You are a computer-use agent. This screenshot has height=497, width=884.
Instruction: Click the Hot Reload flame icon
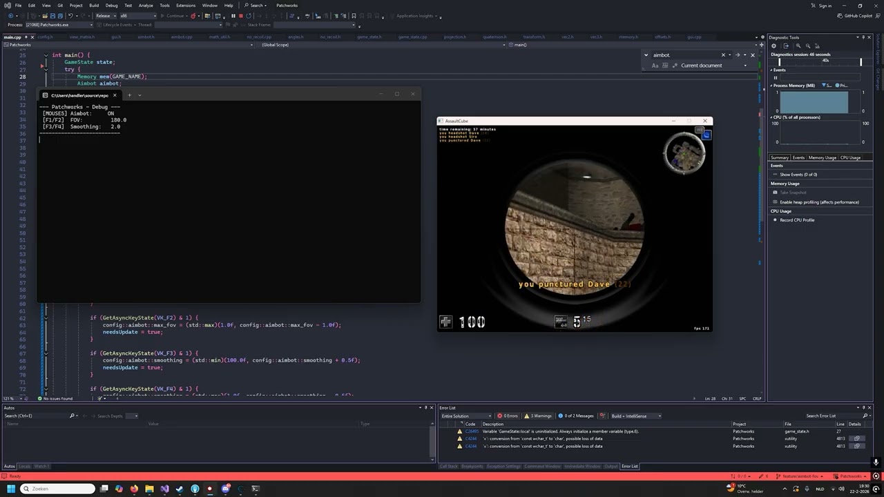(x=193, y=16)
